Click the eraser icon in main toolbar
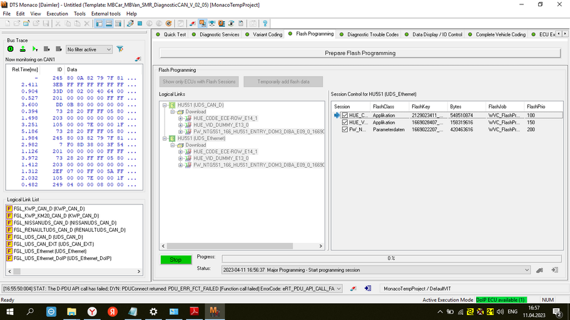This screenshot has width=570, height=320. tap(193, 24)
